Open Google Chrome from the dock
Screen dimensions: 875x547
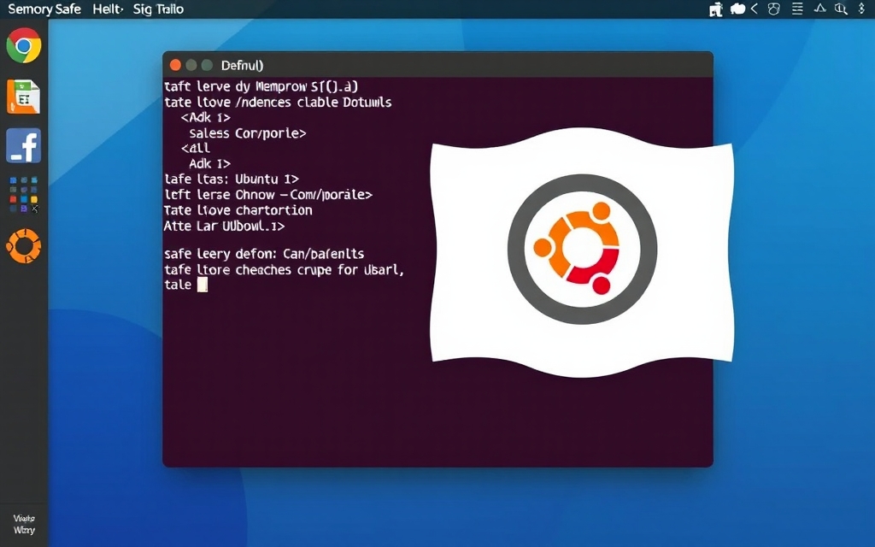(23, 46)
